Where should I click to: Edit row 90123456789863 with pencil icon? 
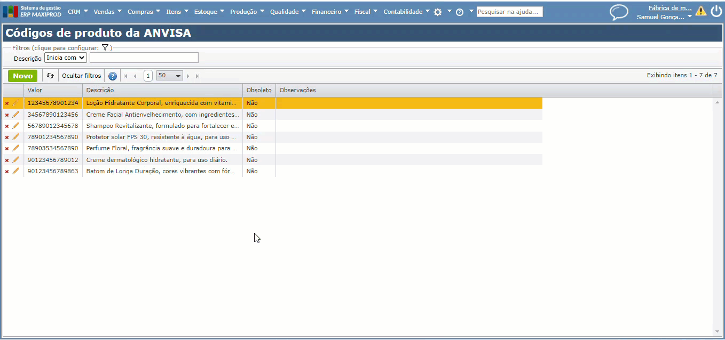tap(15, 171)
